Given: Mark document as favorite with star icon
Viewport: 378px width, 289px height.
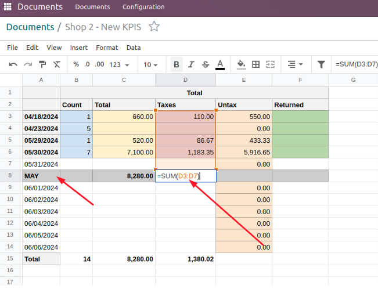Looking at the screenshot, I should [x=154, y=27].
